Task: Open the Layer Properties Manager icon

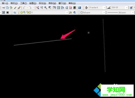Action: pos(15,12)
